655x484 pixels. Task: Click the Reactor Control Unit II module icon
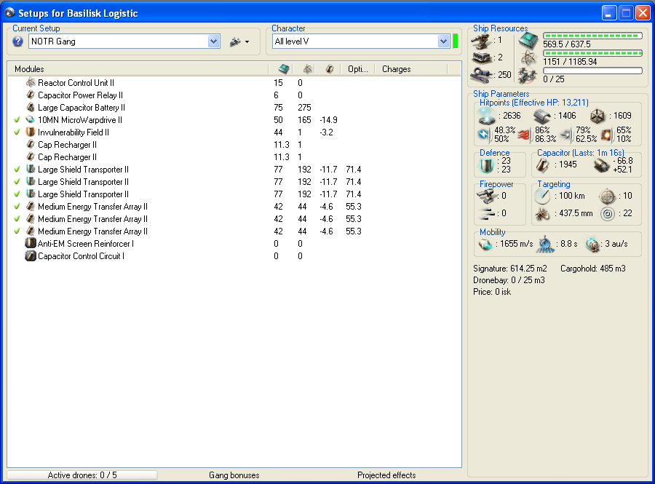tap(31, 83)
